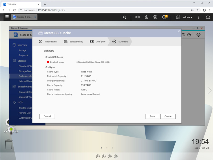The image size is (213, 160).
Task: Go to the Select Disk(s) wizard step
Action: (x=73, y=42)
